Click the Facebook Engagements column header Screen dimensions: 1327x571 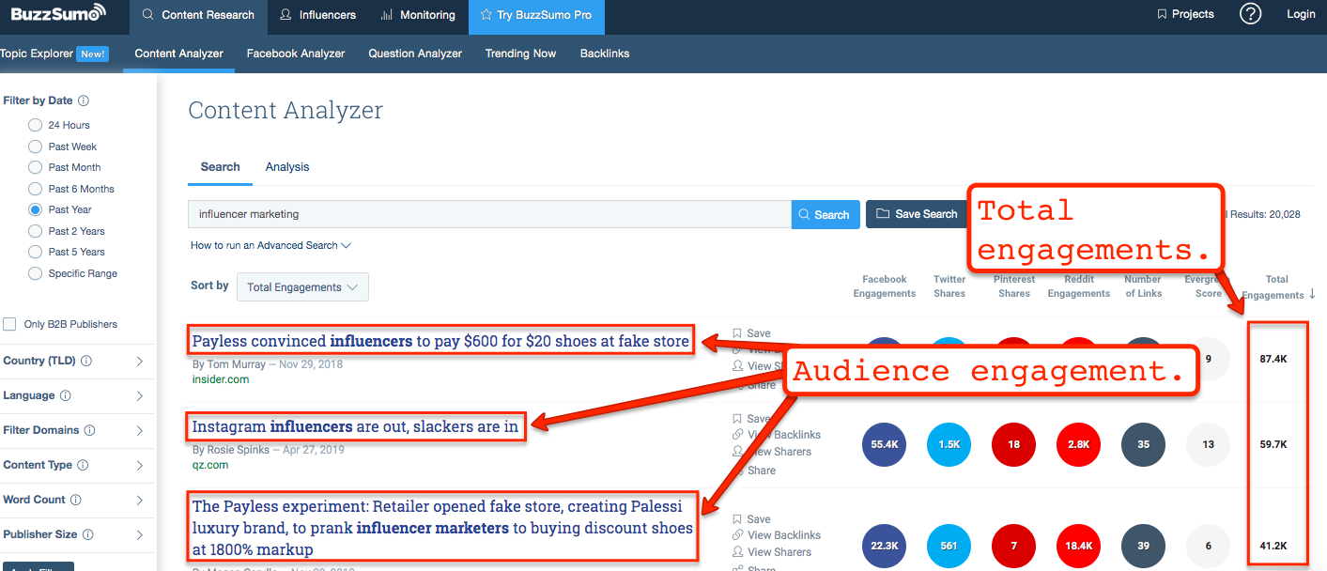pyautogui.click(x=884, y=286)
